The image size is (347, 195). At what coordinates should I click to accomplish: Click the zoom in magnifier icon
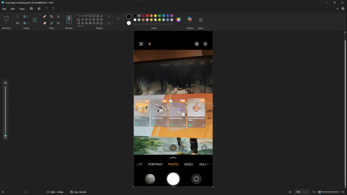point(343,192)
